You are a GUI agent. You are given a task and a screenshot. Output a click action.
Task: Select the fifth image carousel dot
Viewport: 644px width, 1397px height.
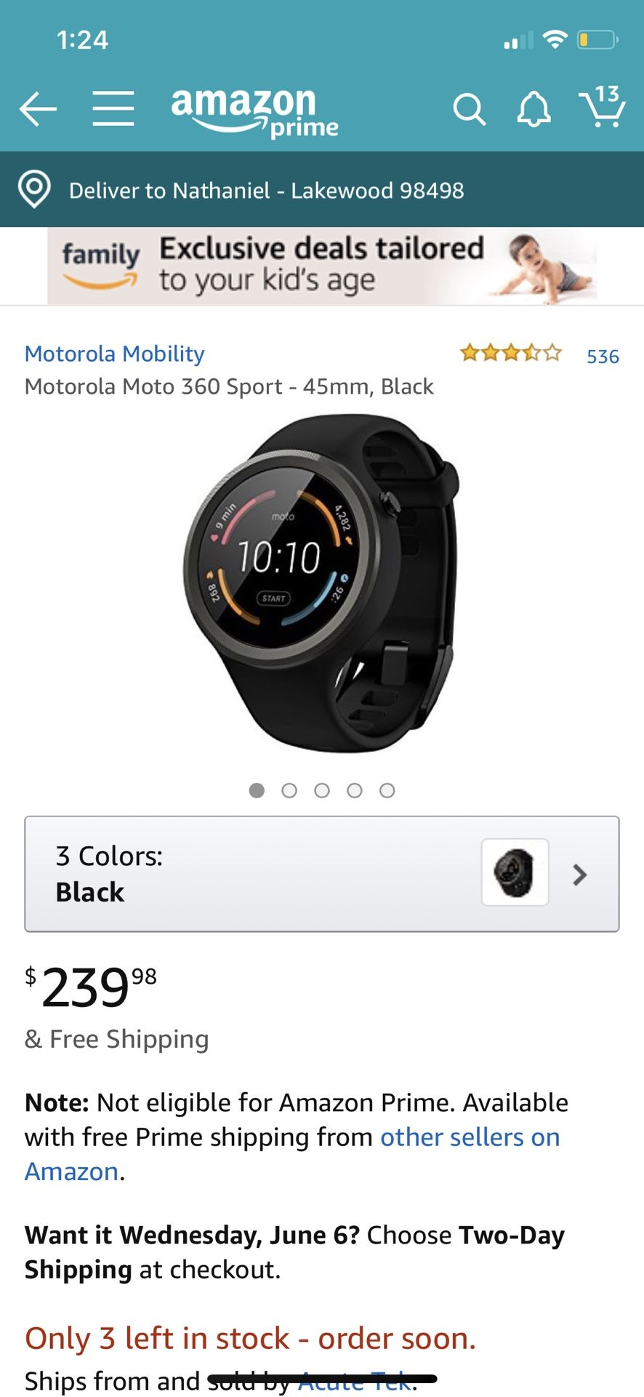tap(387, 790)
